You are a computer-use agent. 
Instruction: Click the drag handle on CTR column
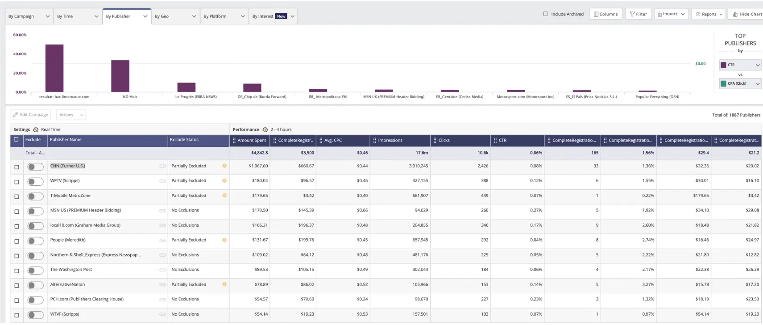[x=495, y=140]
